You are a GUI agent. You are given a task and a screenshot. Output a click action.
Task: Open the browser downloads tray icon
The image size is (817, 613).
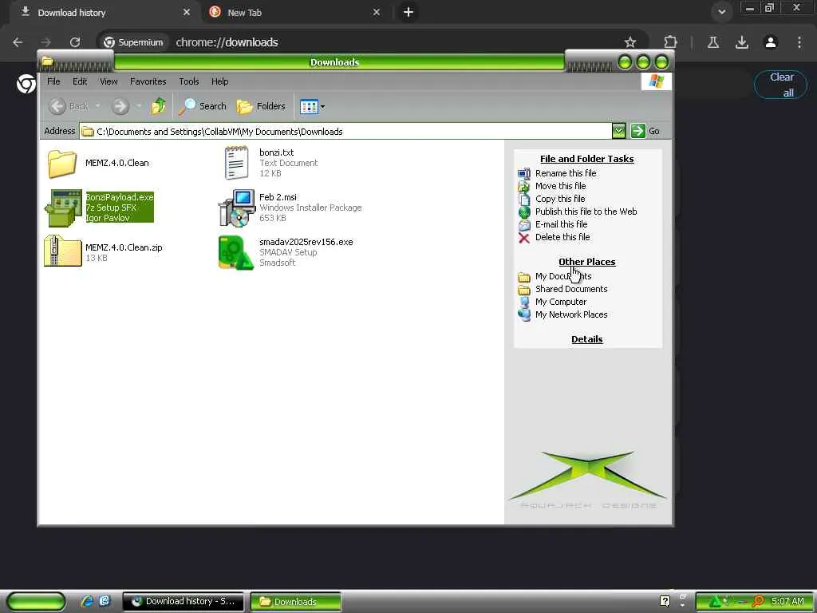(x=742, y=42)
